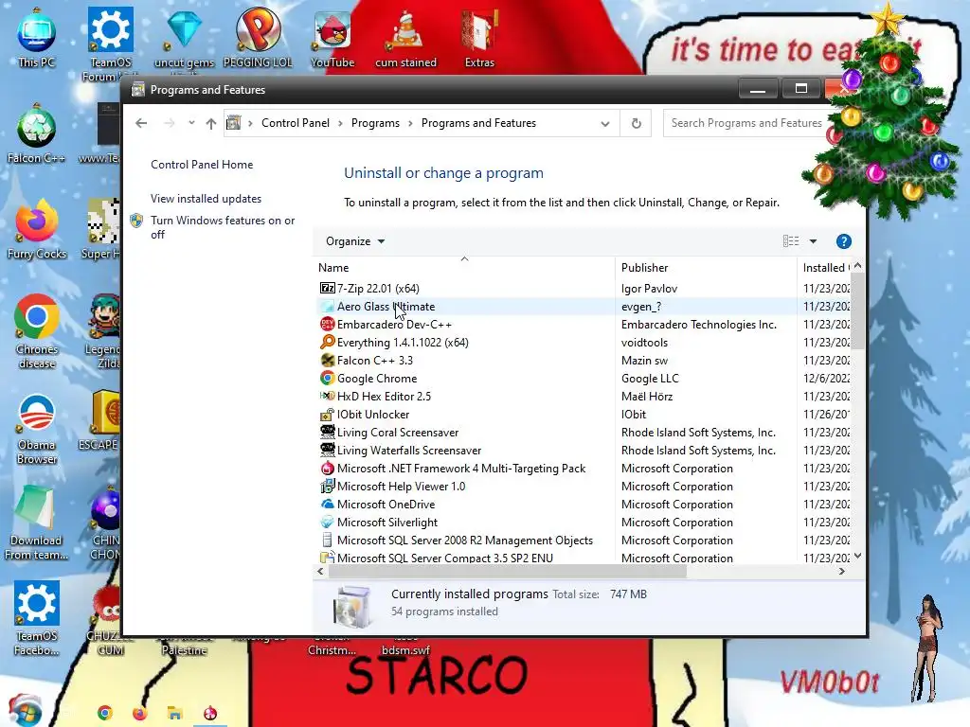The image size is (970, 727).
Task: Click the IObit Unlocker program icon
Action: click(327, 415)
